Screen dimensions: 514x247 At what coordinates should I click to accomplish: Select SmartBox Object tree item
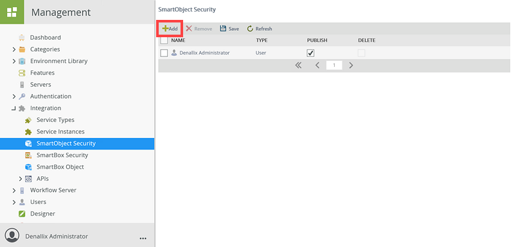coord(60,167)
